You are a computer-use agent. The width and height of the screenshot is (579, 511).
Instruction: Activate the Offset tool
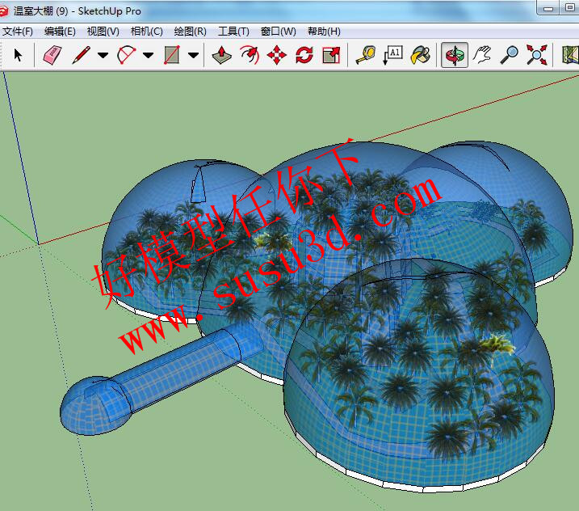tap(250, 55)
